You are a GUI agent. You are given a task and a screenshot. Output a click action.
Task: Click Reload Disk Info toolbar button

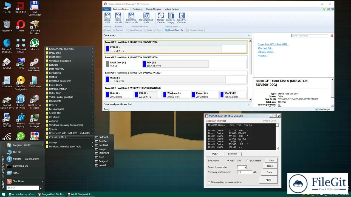(x=174, y=30)
